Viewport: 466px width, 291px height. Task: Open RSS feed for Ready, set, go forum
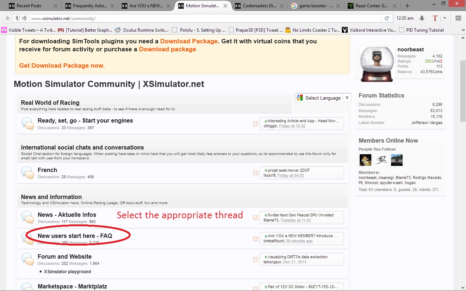[x=256, y=124]
